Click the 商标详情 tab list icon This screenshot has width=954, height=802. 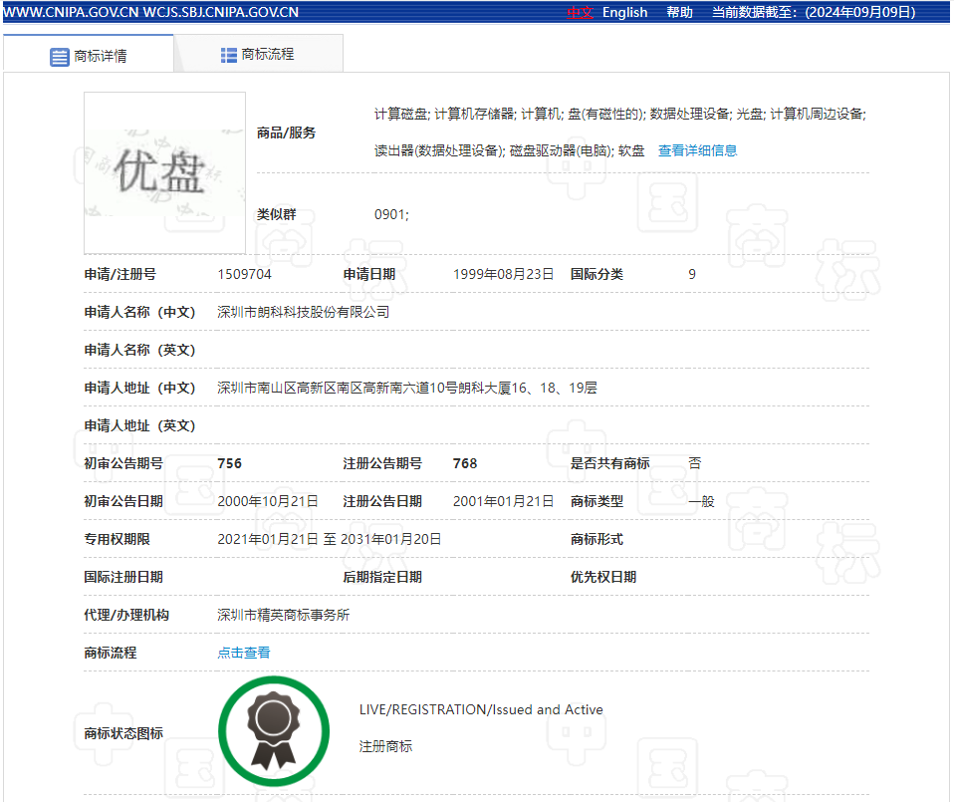60,56
